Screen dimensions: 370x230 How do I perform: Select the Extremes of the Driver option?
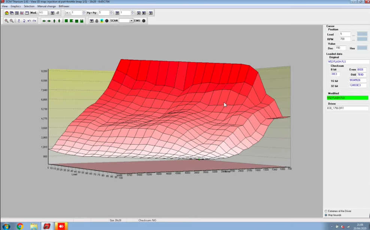338,211
